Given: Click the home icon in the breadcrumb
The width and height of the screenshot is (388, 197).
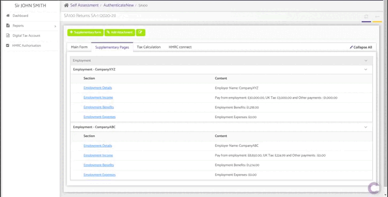Looking at the screenshot, I should (x=66, y=5).
